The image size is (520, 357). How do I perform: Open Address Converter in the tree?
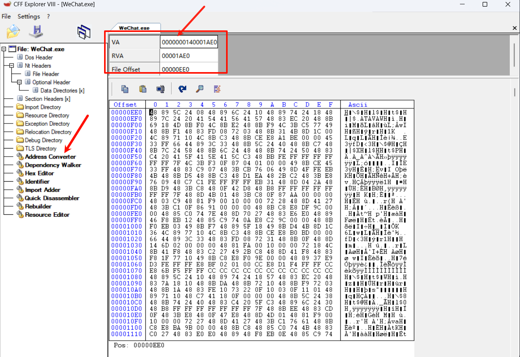(x=50, y=157)
